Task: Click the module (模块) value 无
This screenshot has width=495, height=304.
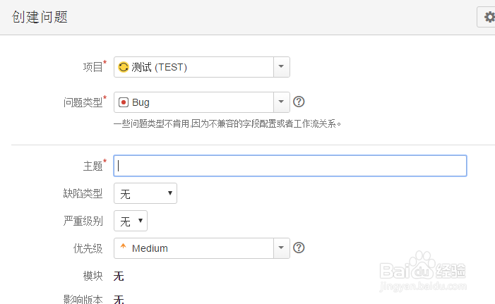Action: [x=119, y=276]
